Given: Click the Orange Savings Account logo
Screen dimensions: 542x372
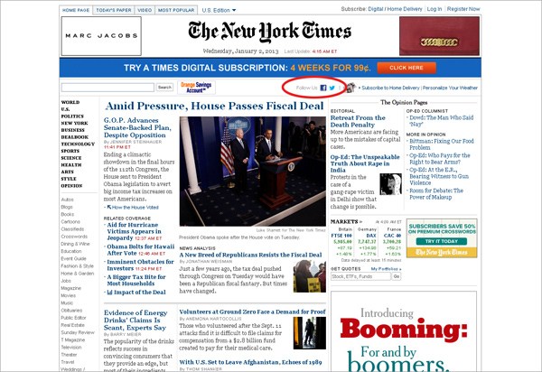Looking at the screenshot, I should [196, 88].
